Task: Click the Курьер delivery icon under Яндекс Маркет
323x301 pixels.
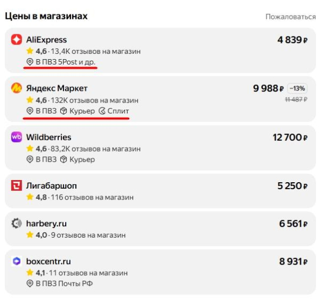Action: [x=64, y=111]
